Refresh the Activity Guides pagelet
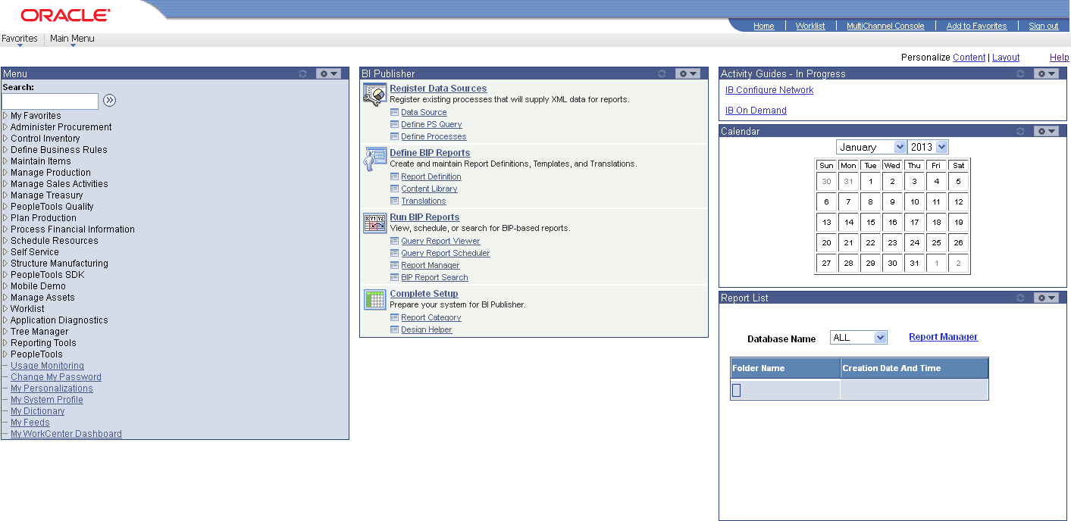 (x=1019, y=73)
